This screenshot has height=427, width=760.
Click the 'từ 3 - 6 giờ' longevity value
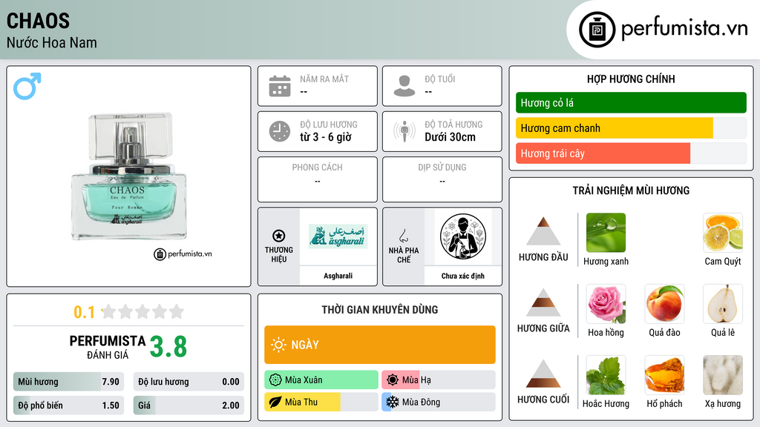326,137
